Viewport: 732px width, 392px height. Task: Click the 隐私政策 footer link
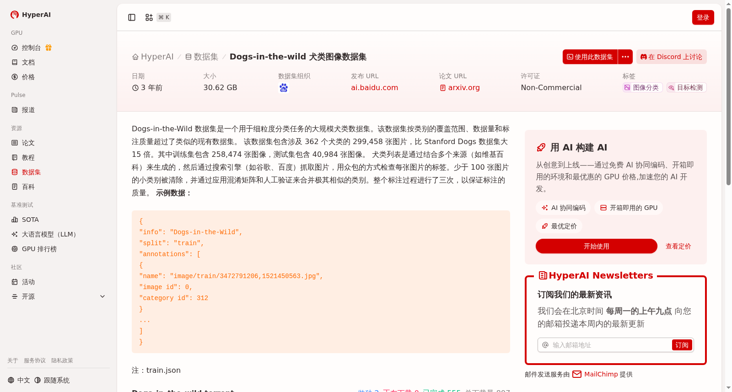click(62, 360)
